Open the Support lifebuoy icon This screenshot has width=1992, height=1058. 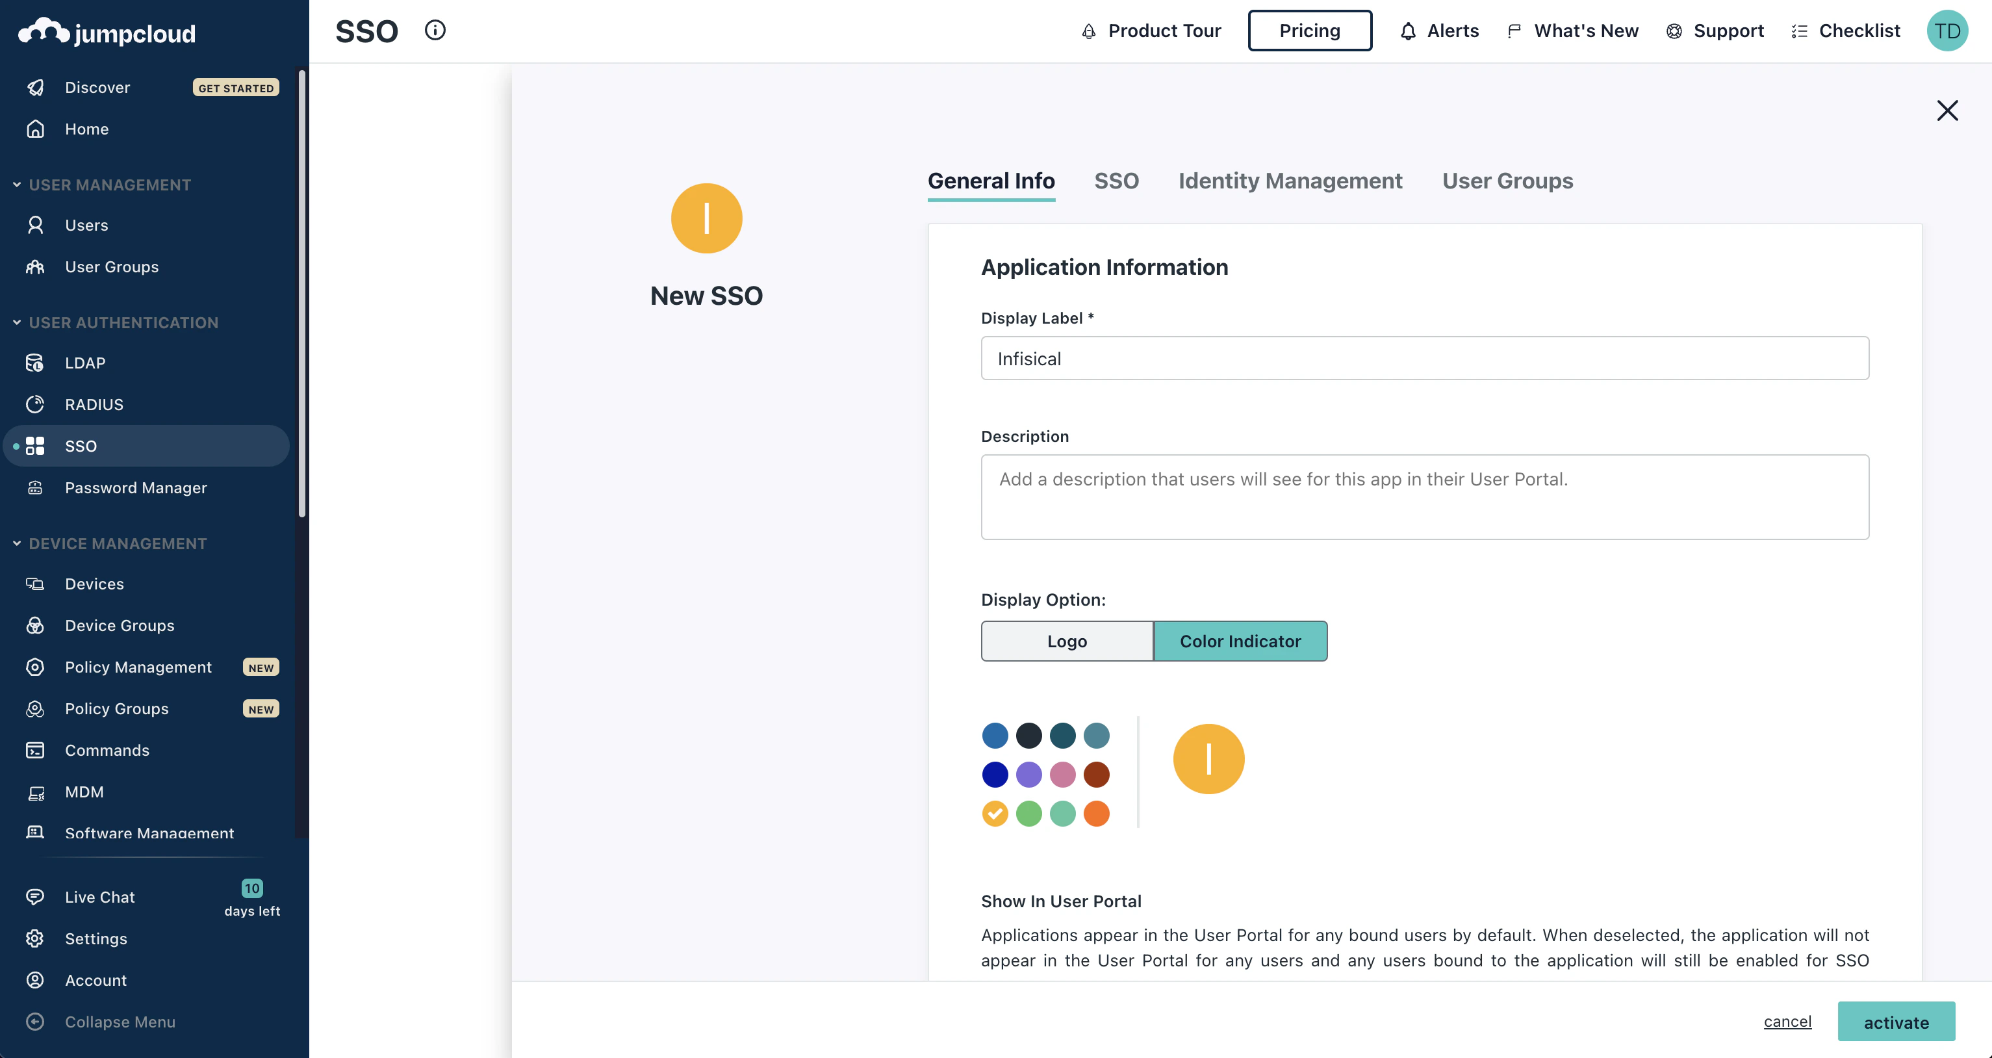[x=1674, y=31]
